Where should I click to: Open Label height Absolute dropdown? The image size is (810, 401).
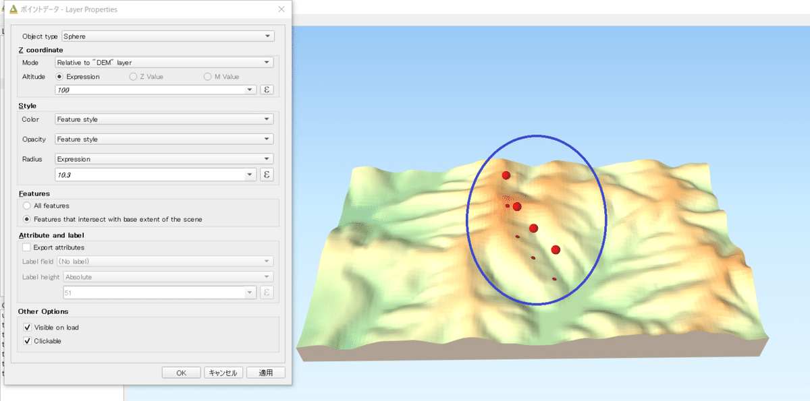click(x=168, y=277)
